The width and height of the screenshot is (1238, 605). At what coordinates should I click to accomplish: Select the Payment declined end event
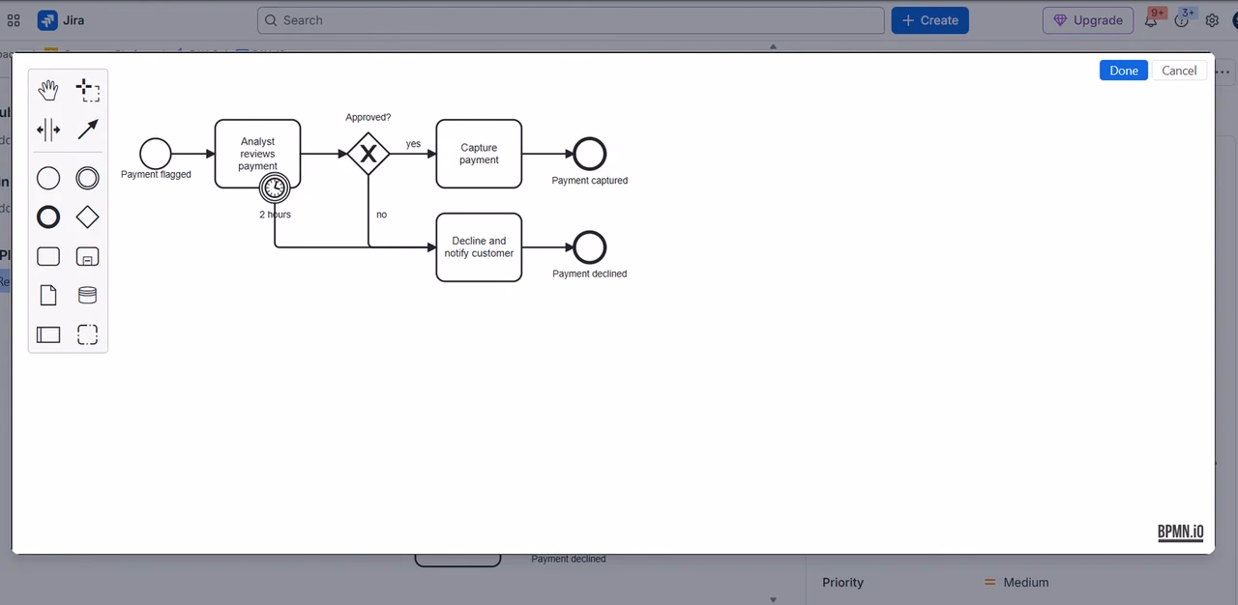point(590,247)
